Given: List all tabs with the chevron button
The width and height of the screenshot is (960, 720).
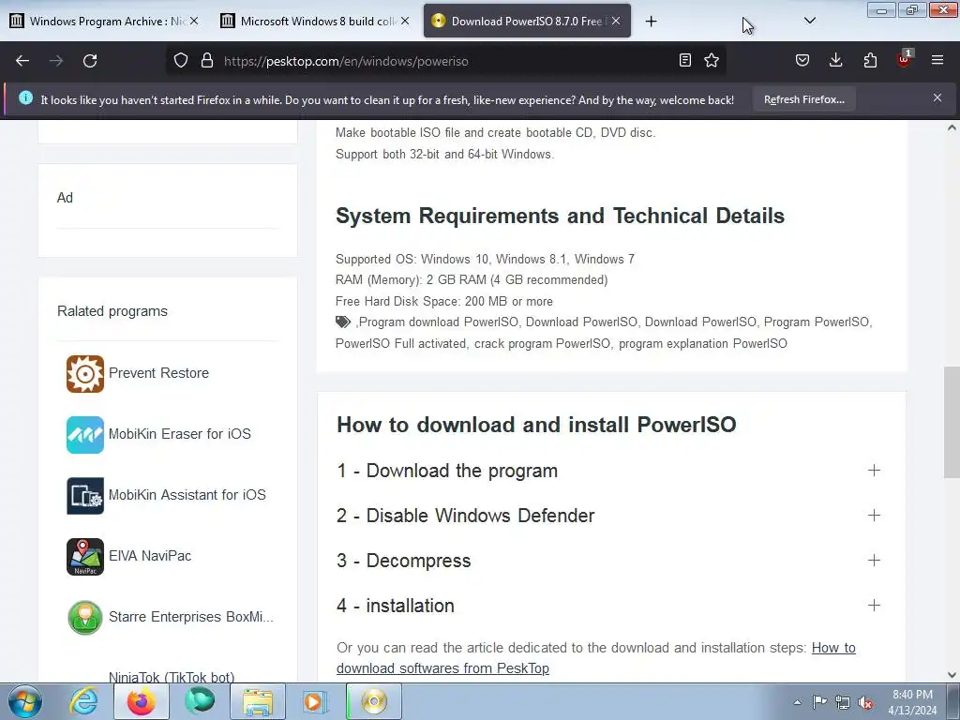Looking at the screenshot, I should tap(809, 21).
